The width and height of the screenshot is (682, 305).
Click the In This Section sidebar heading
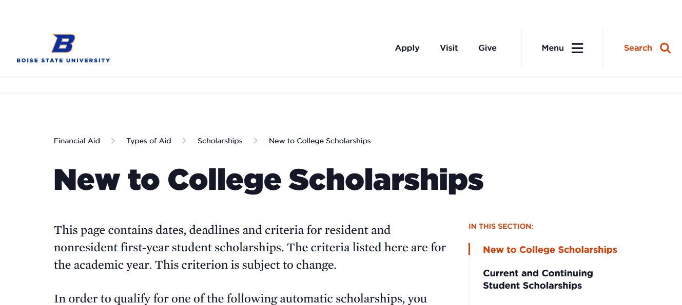pyautogui.click(x=501, y=226)
